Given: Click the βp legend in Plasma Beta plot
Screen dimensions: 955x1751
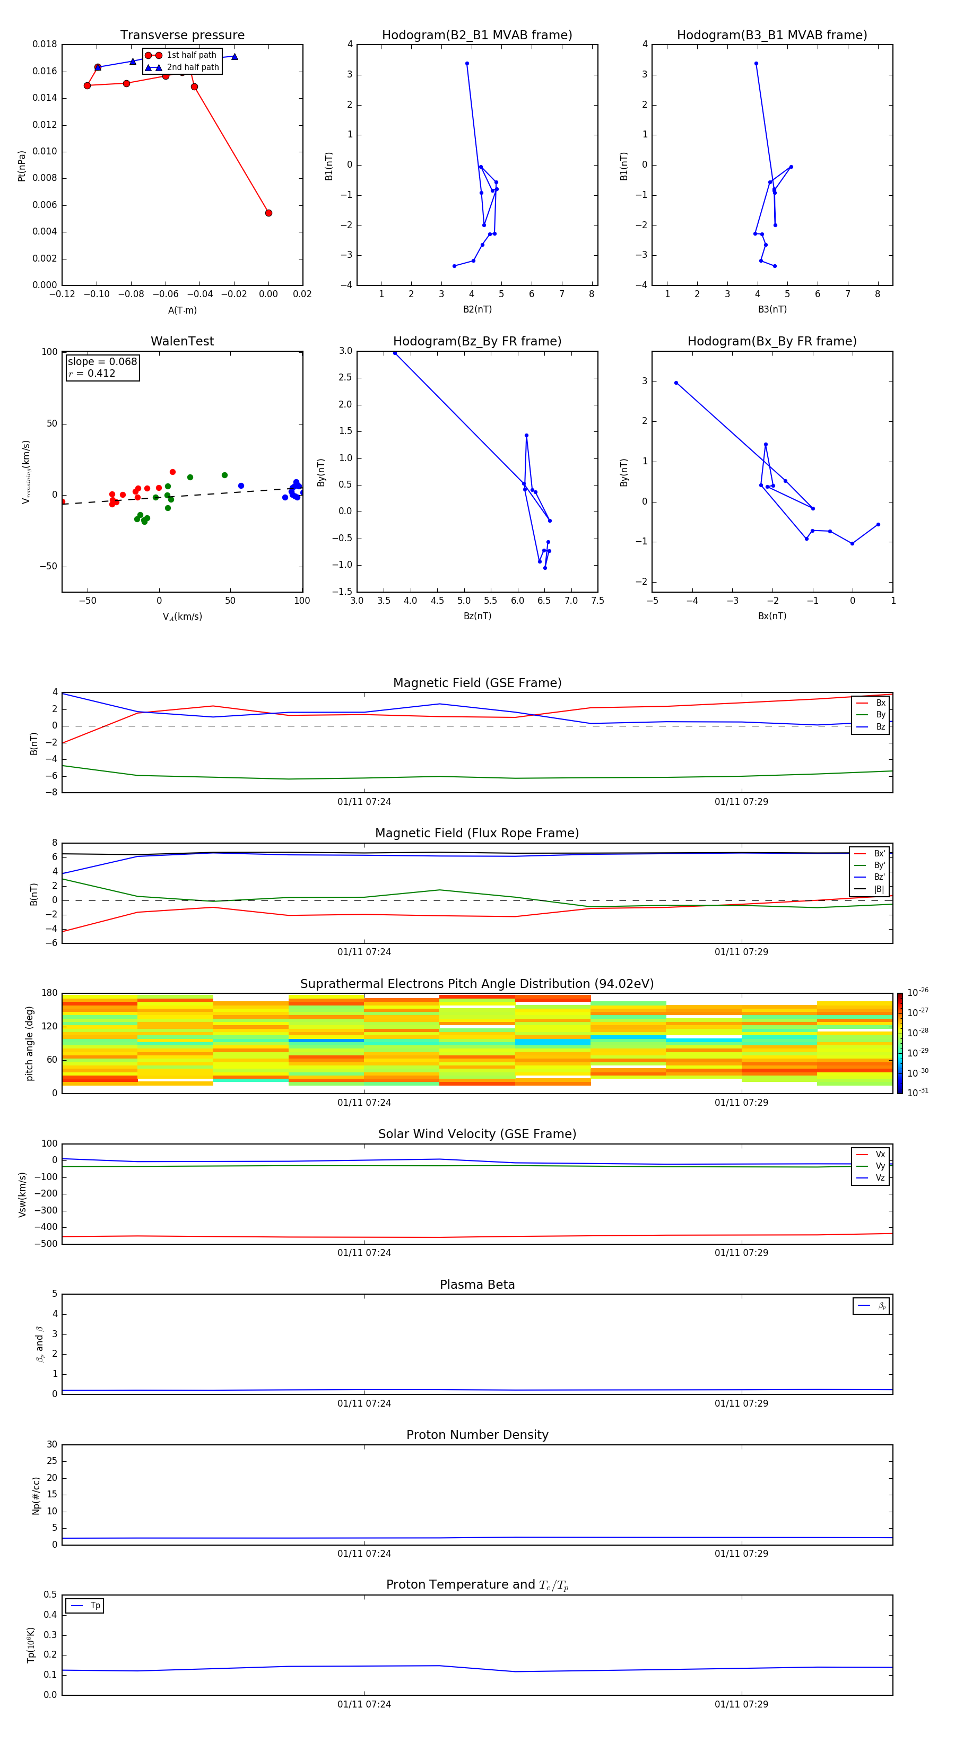Looking at the screenshot, I should [x=871, y=1306].
